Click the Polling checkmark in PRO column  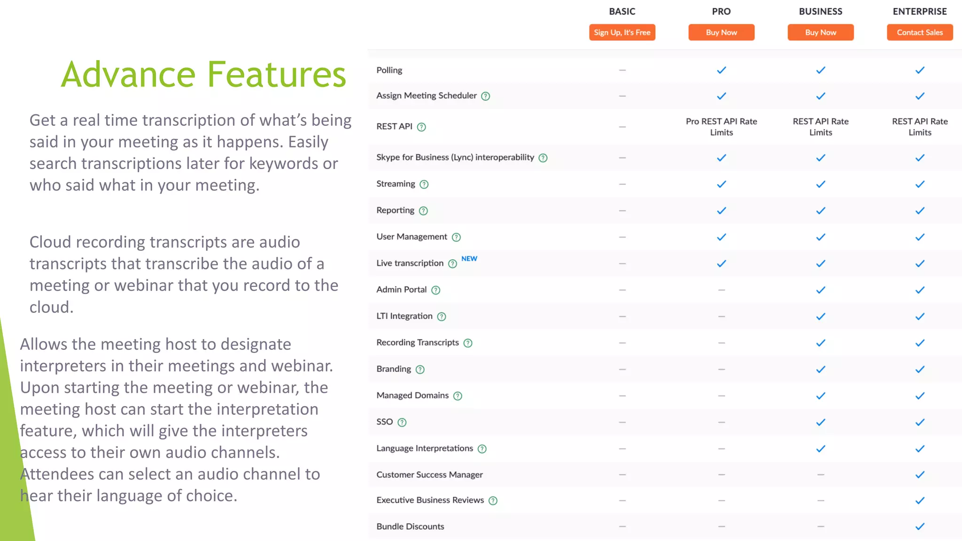click(x=721, y=70)
